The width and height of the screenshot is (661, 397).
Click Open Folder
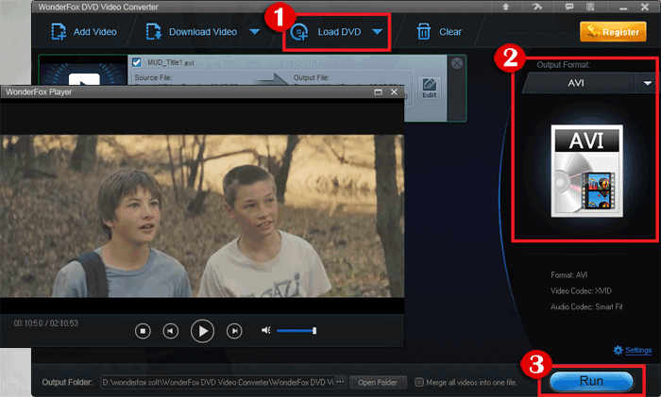click(378, 382)
